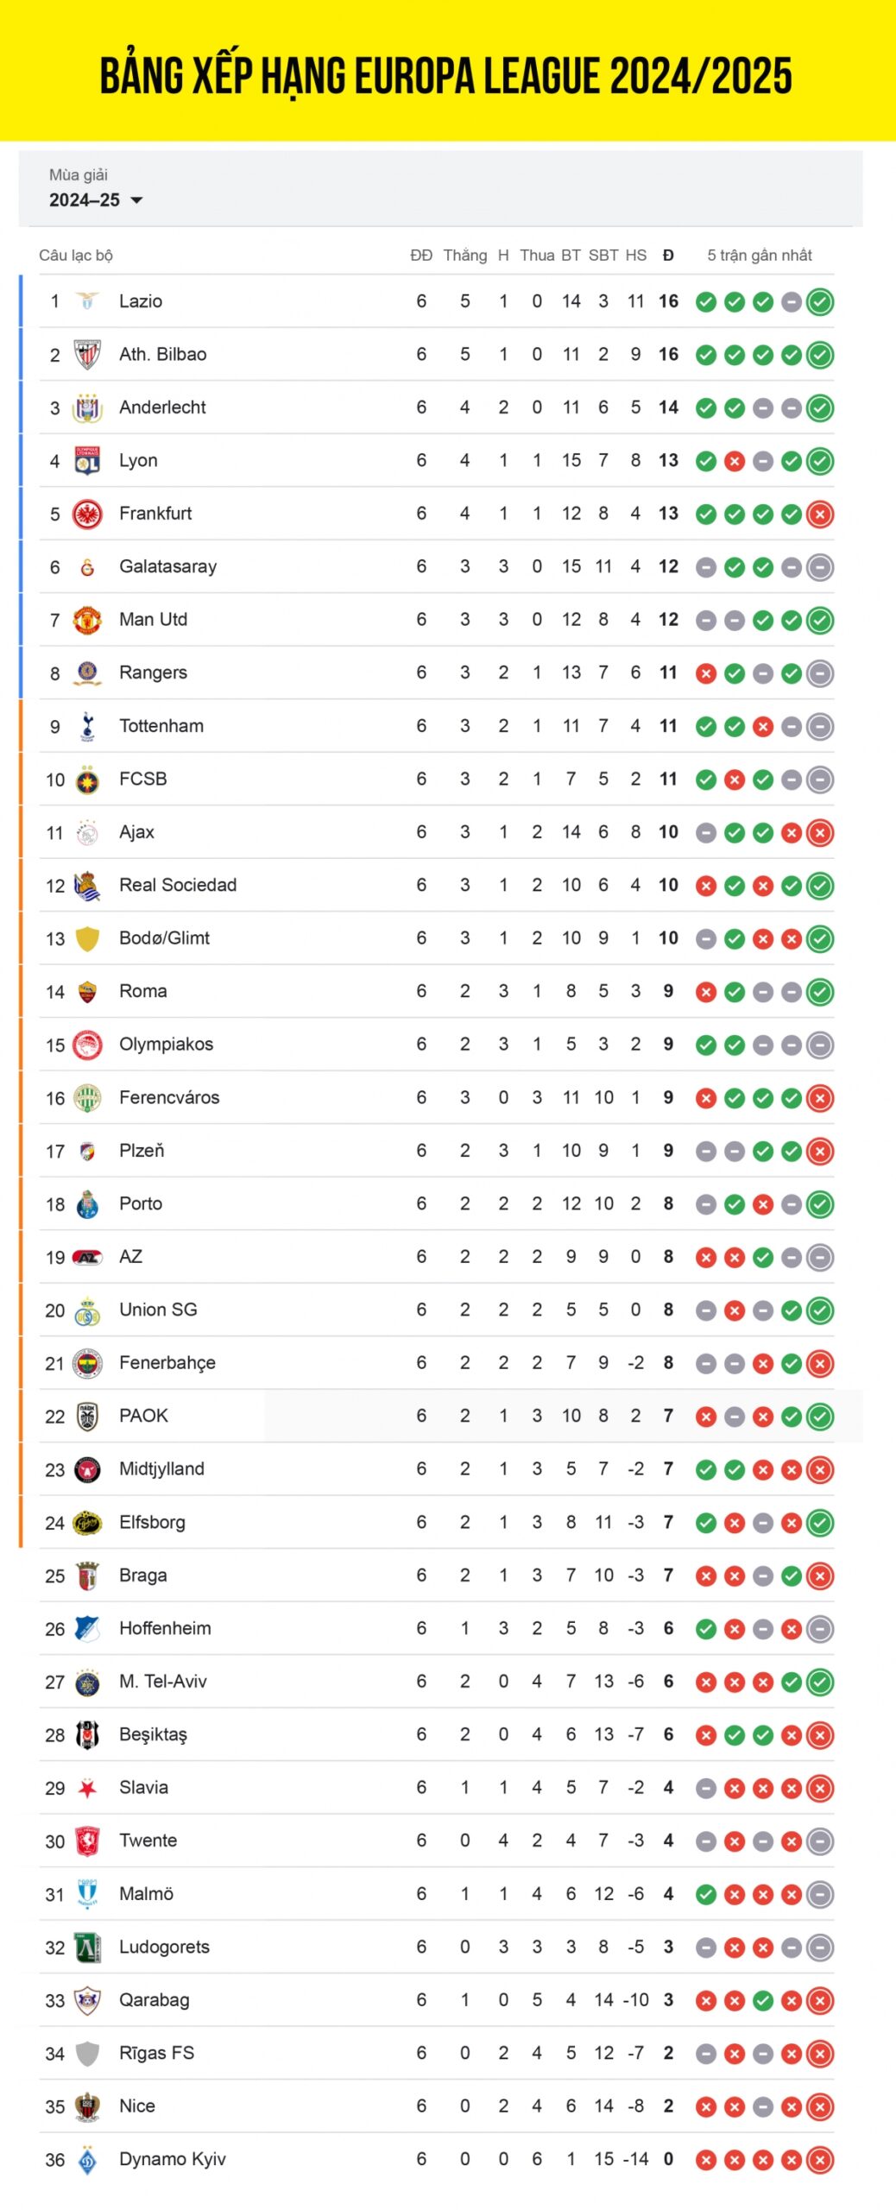Select the Tottenham team logo
Screen dimensions: 896x2210
[x=87, y=726]
